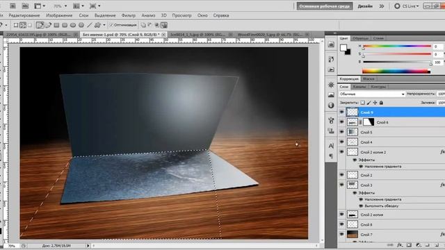Choose the Line shape tool
The height and width of the screenshot is (250, 445).
90,25
